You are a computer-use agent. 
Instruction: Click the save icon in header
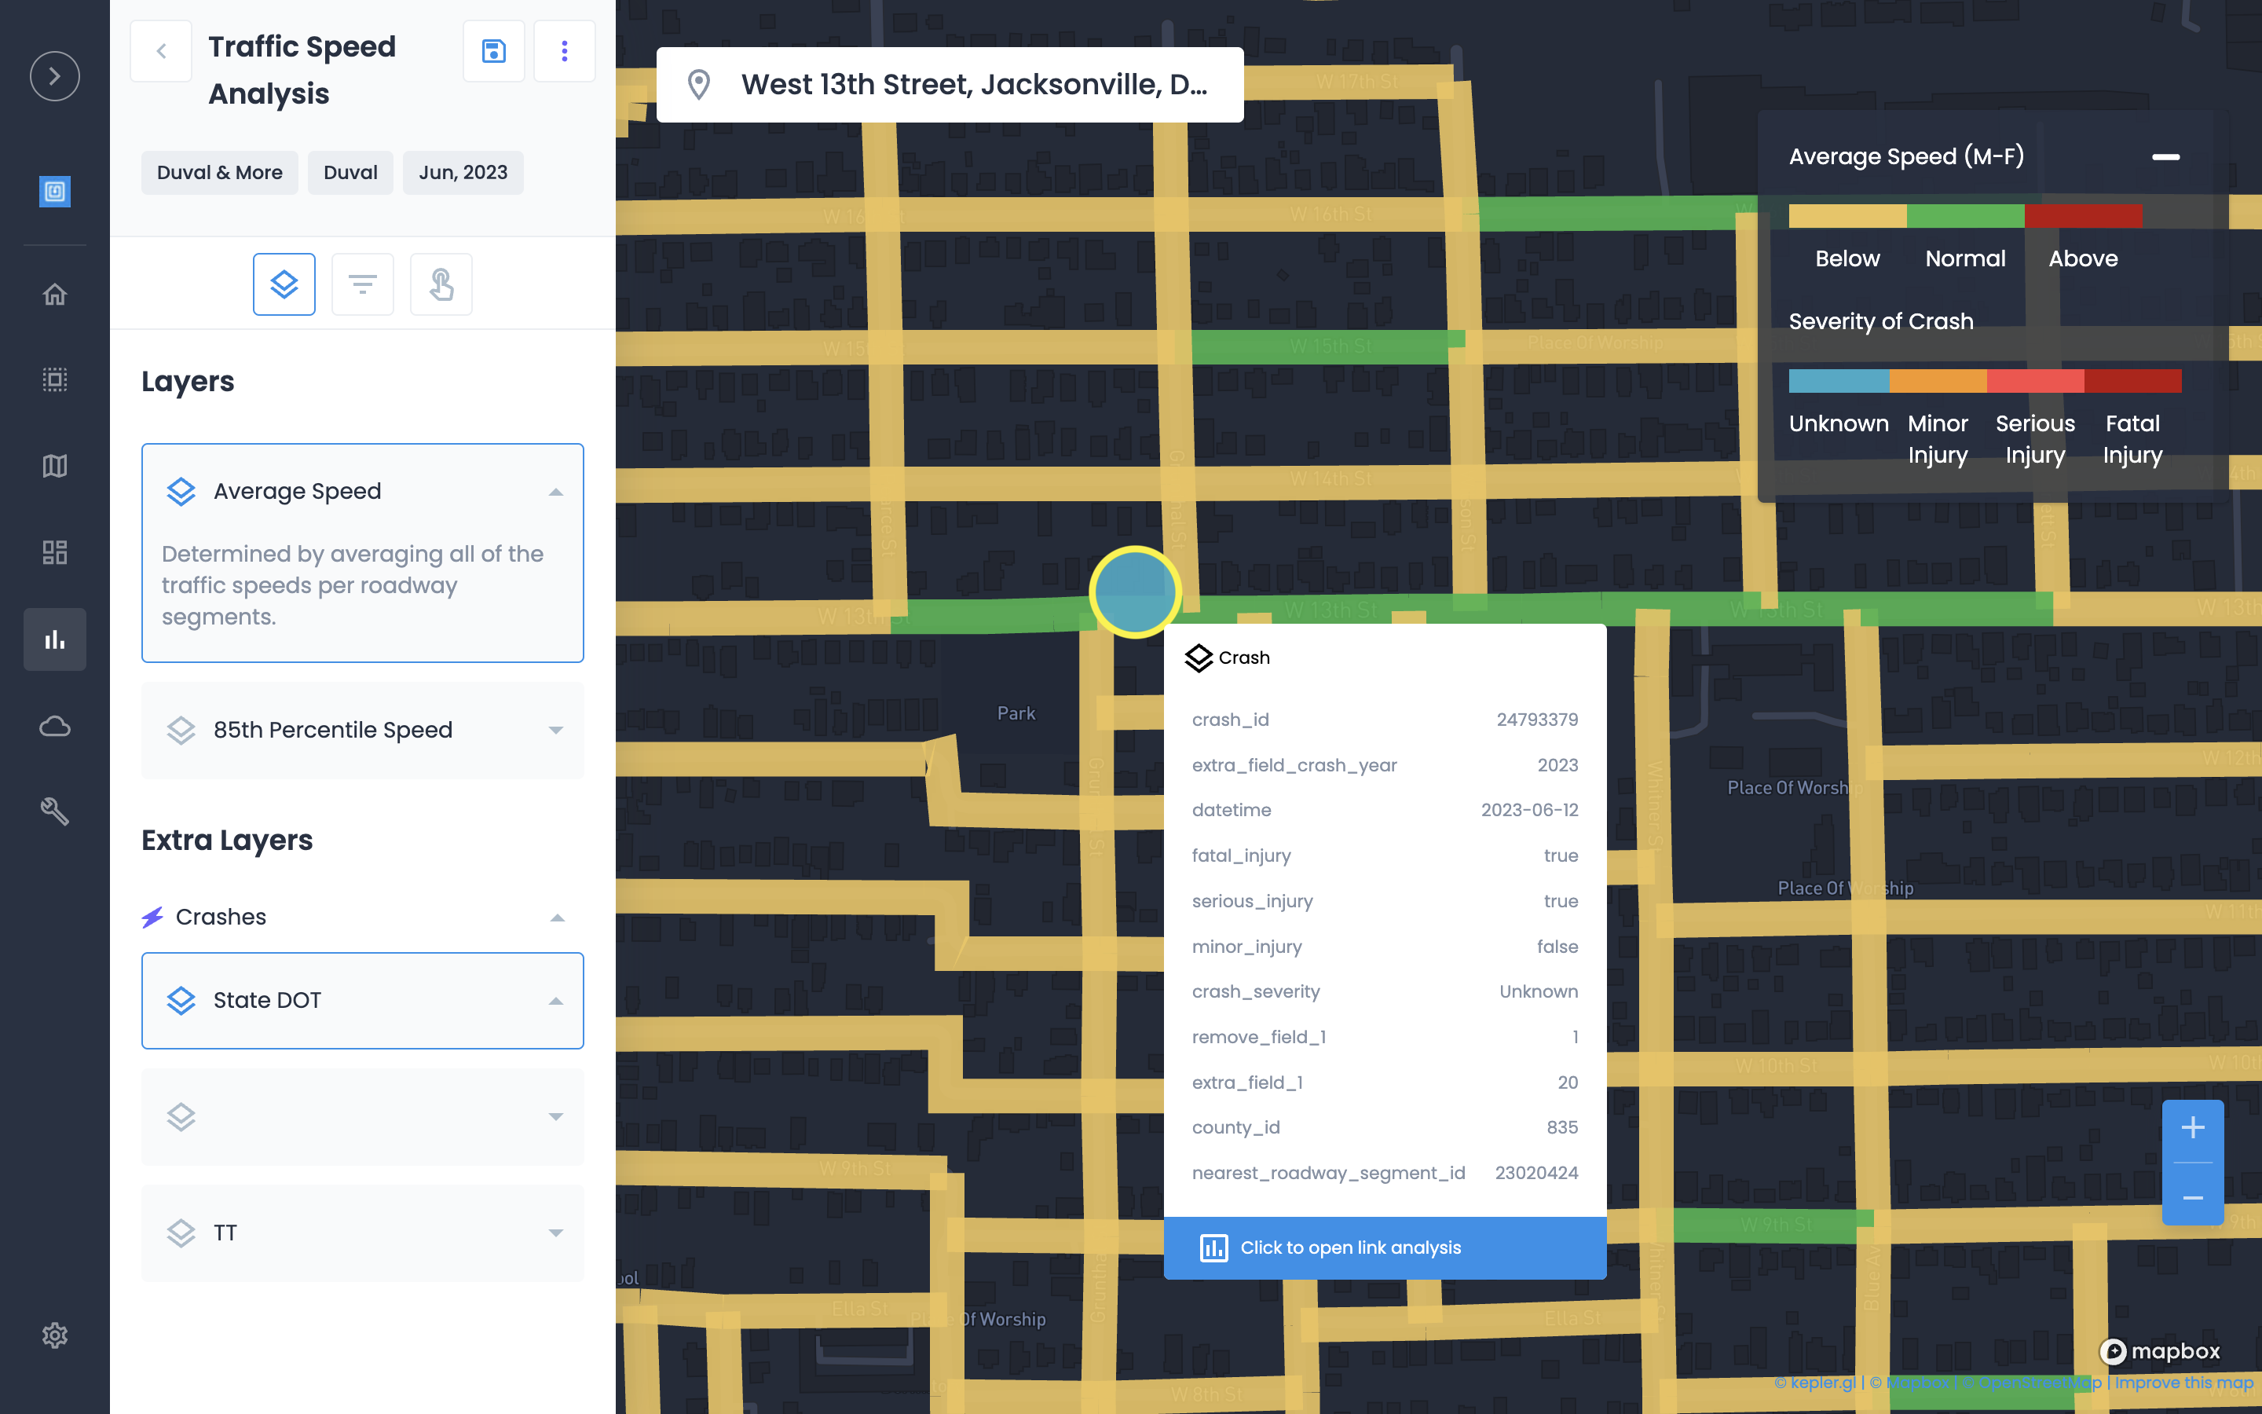493,51
